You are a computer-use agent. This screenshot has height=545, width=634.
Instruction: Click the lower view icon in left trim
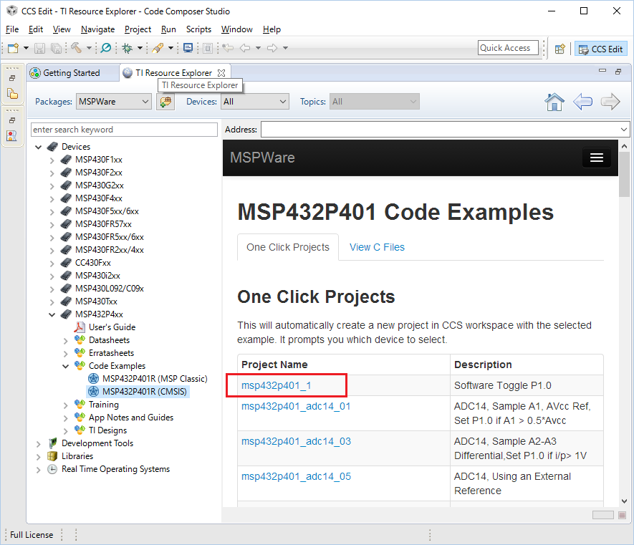tap(12, 136)
